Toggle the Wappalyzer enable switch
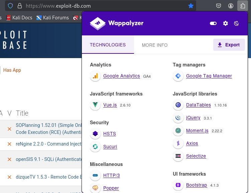251x193 pixels. [x=213, y=23]
